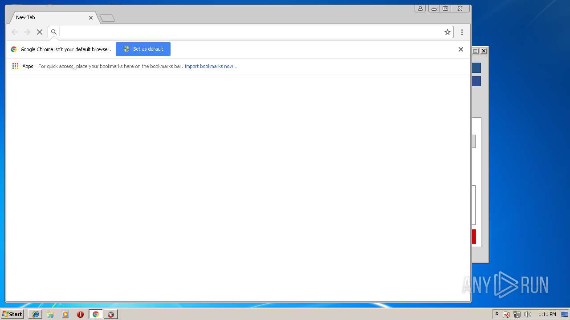The image size is (570, 320).
Task: Launch Internet Explorer from the taskbar
Action: [x=36, y=314]
